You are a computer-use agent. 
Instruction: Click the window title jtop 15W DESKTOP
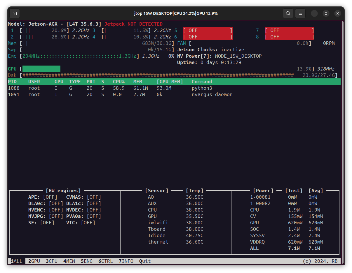(176, 13)
